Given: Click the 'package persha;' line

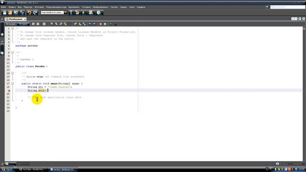Looking at the screenshot, I should (x=27, y=46).
